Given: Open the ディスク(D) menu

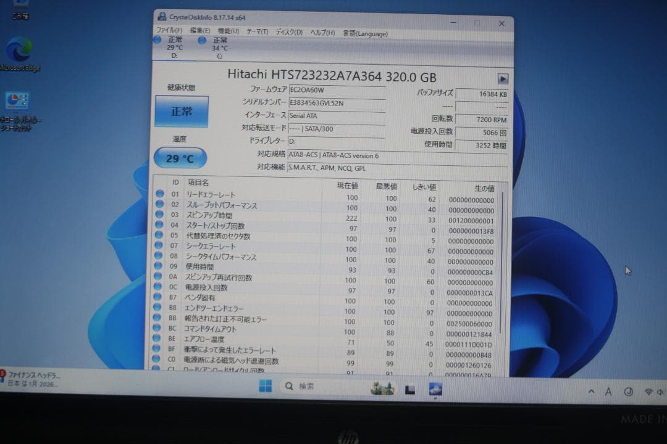Looking at the screenshot, I should point(289,32).
